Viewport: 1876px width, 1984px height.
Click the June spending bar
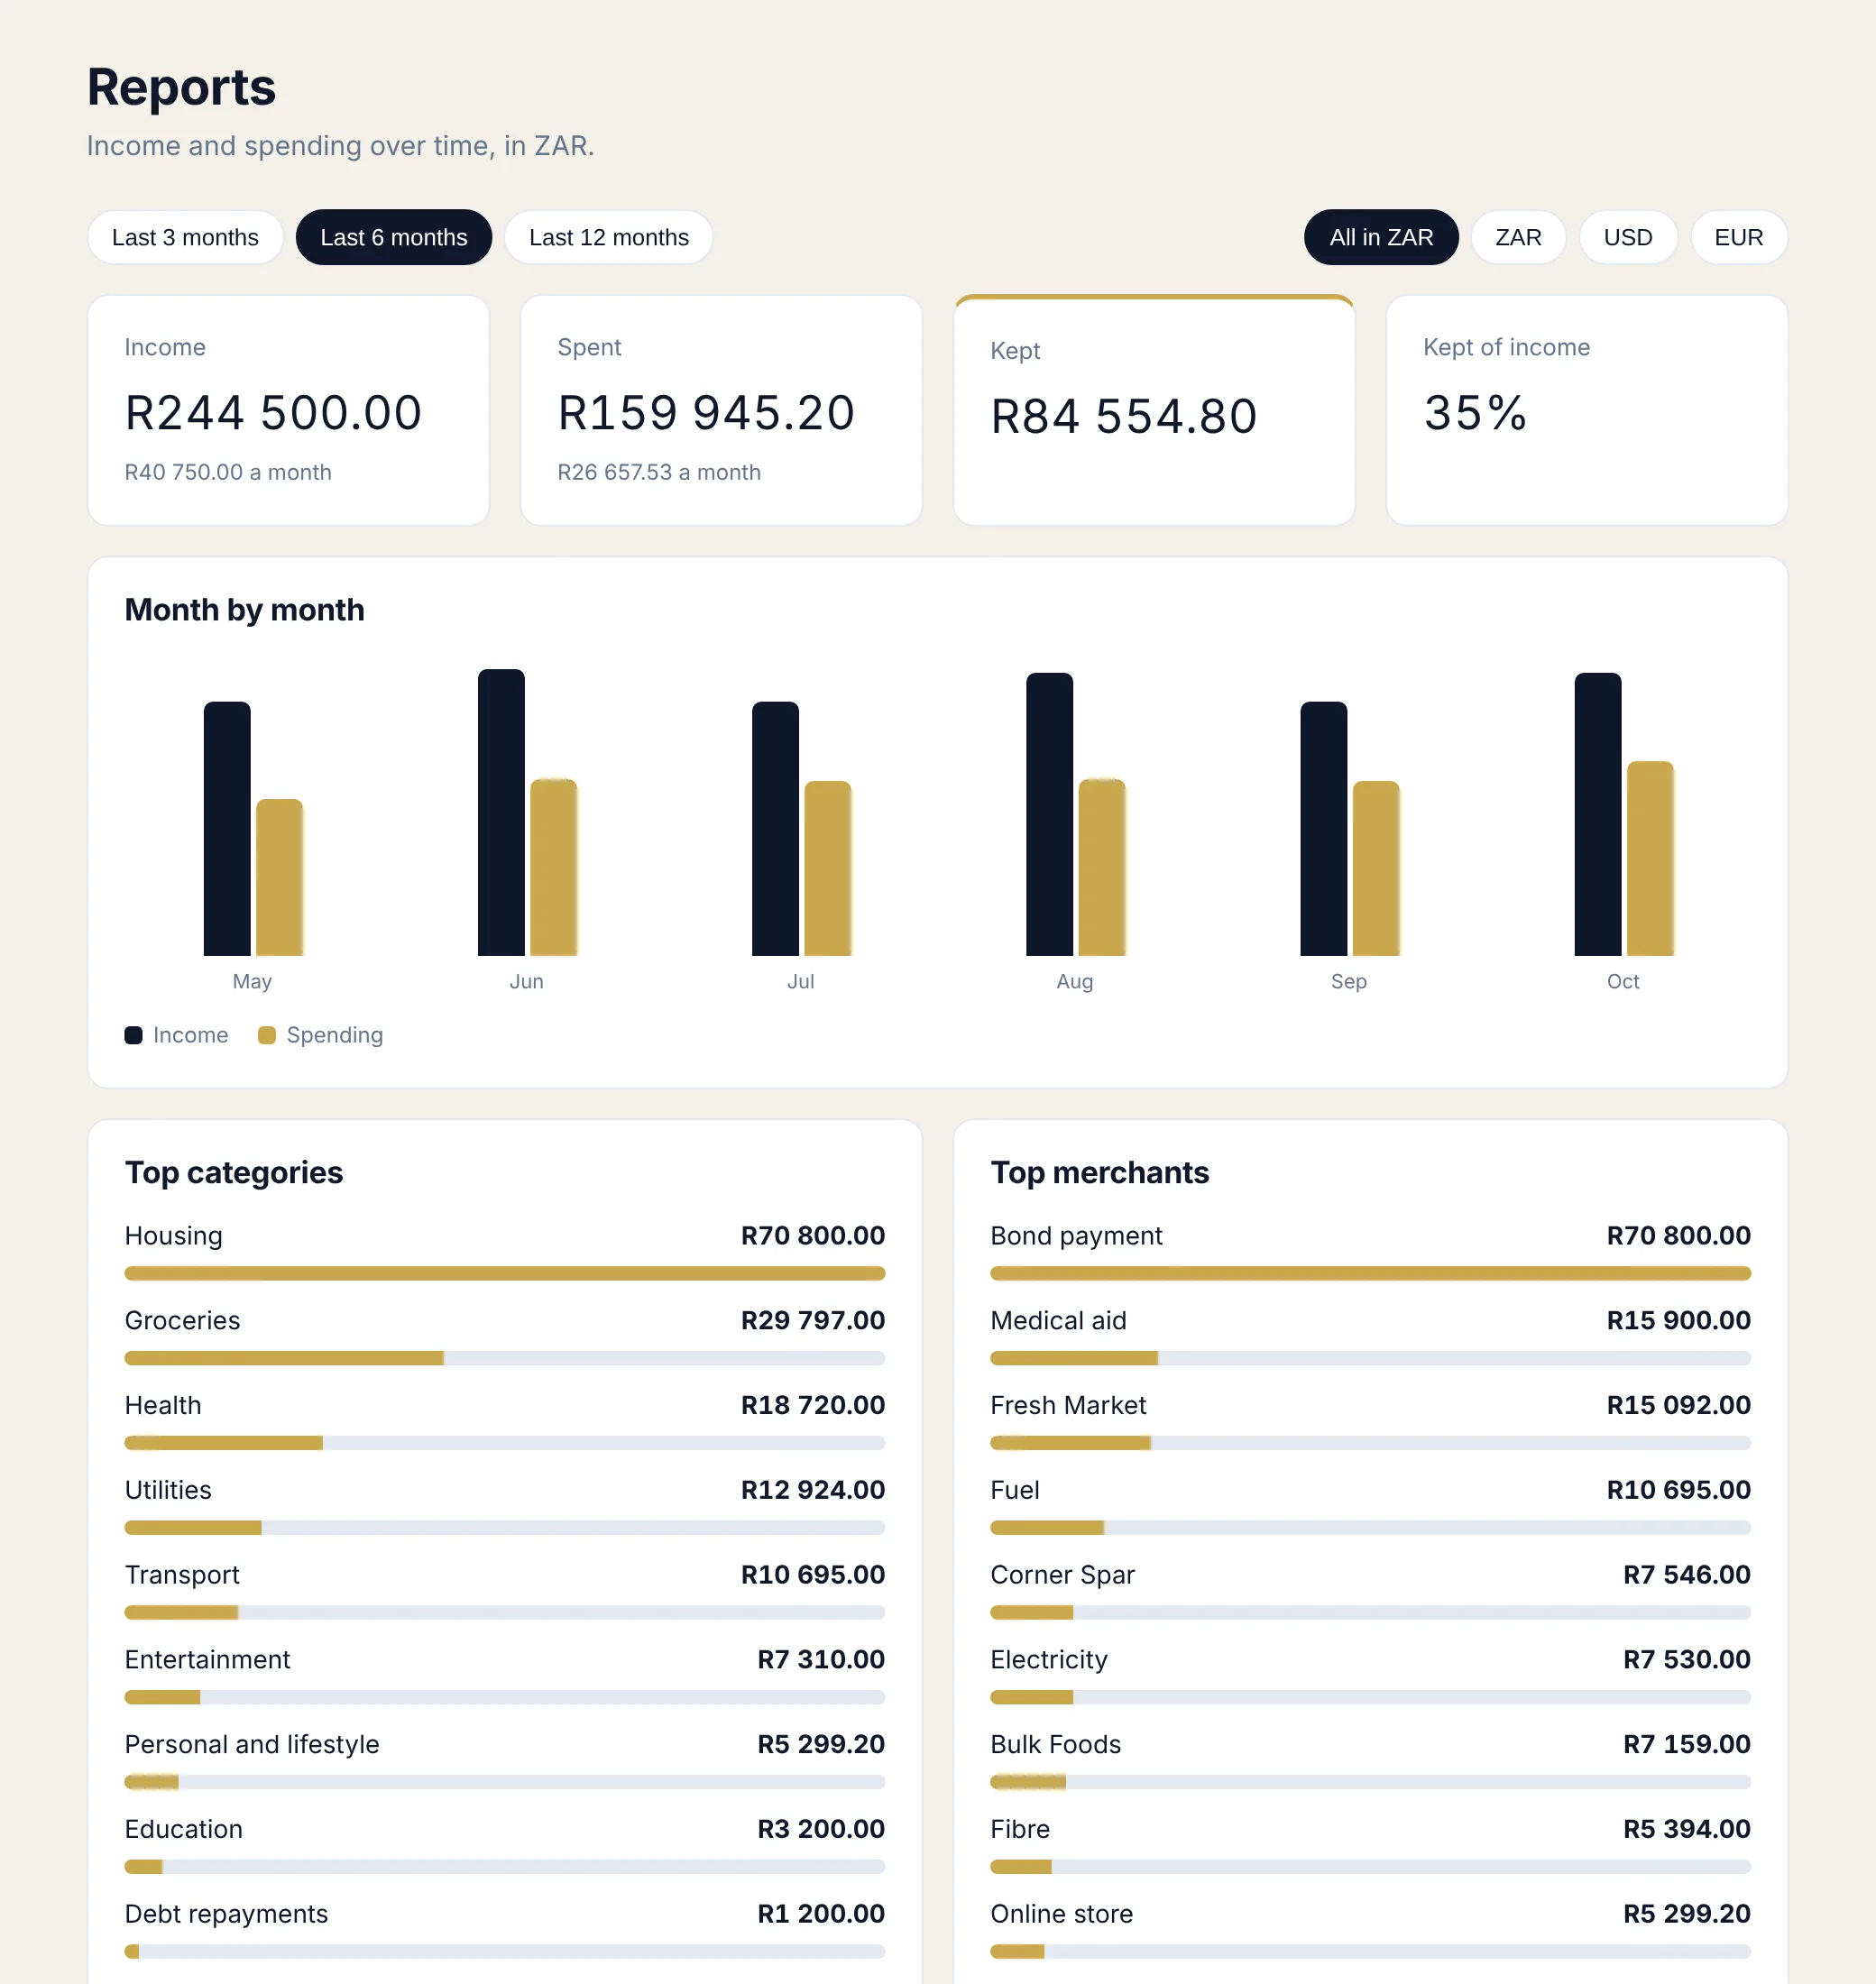[x=553, y=868]
